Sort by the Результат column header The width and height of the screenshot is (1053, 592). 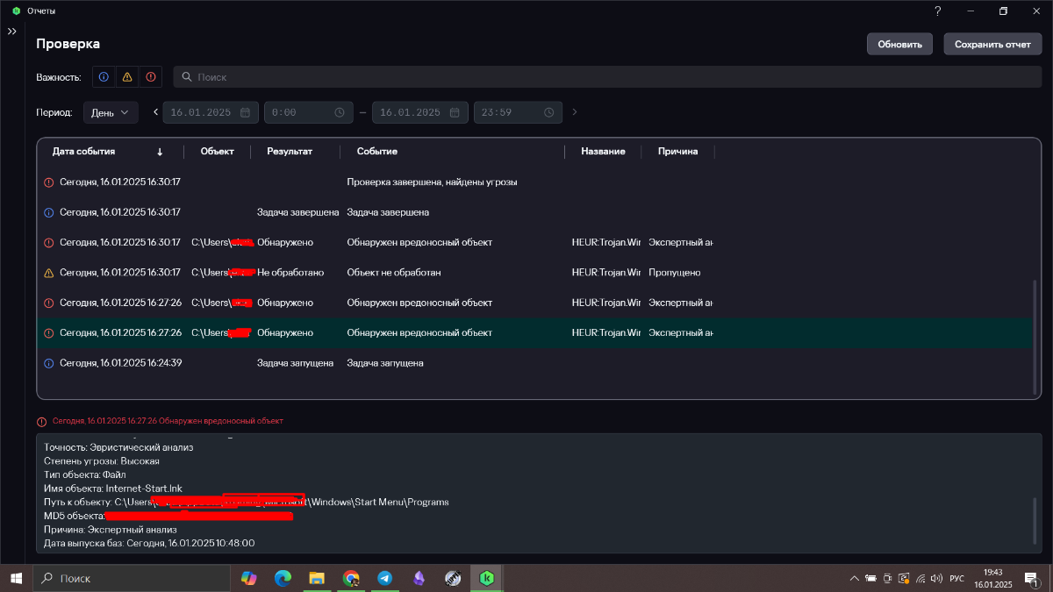click(x=290, y=152)
